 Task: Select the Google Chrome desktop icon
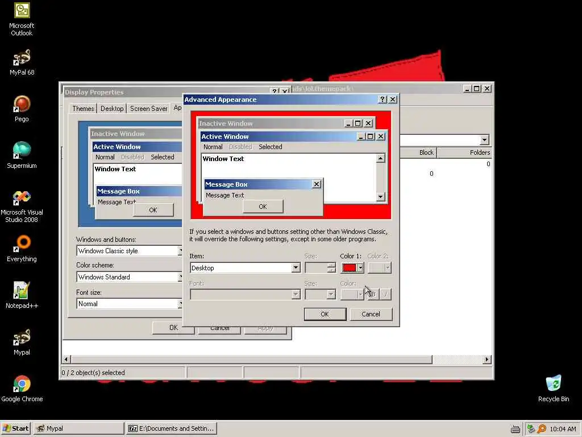22,389
